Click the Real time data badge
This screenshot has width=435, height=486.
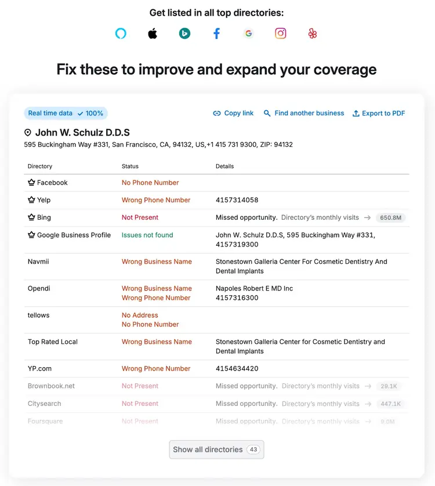click(x=66, y=114)
